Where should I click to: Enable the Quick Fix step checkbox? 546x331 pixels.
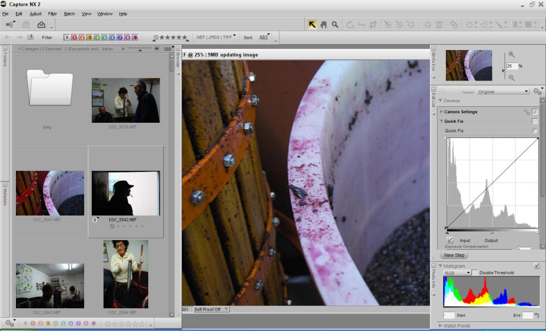535,121
